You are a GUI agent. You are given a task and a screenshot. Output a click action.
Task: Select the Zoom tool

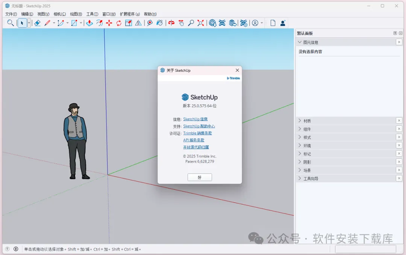(191, 23)
